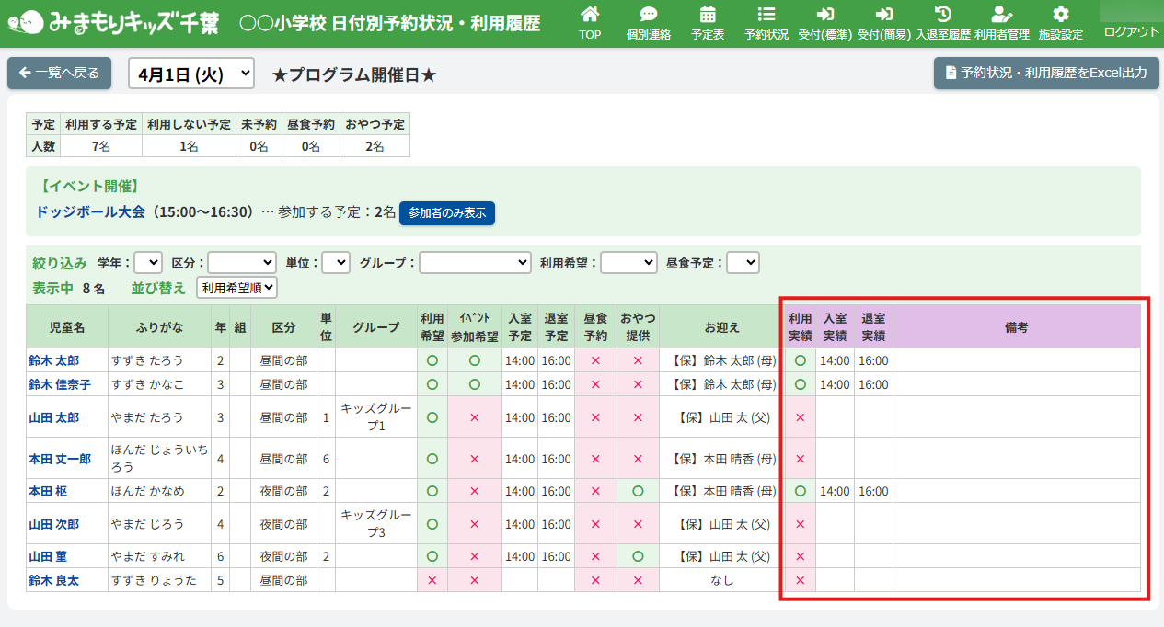This screenshot has height=627, width=1164.
Task: Open the 予定表 calendar icon
Action: pyautogui.click(x=708, y=15)
